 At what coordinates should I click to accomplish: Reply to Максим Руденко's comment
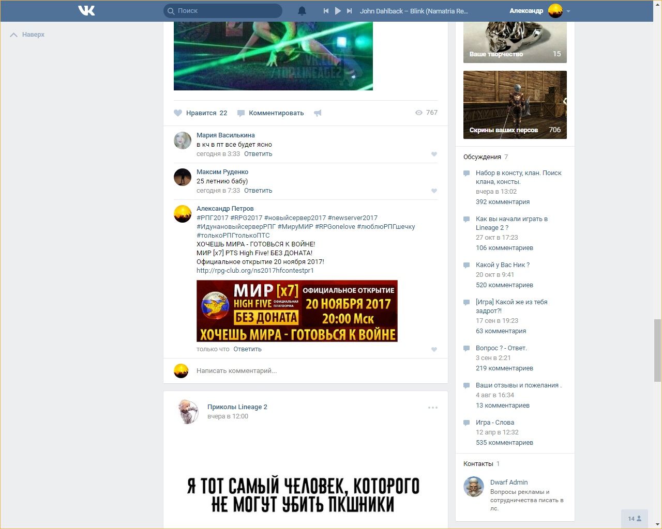258,191
